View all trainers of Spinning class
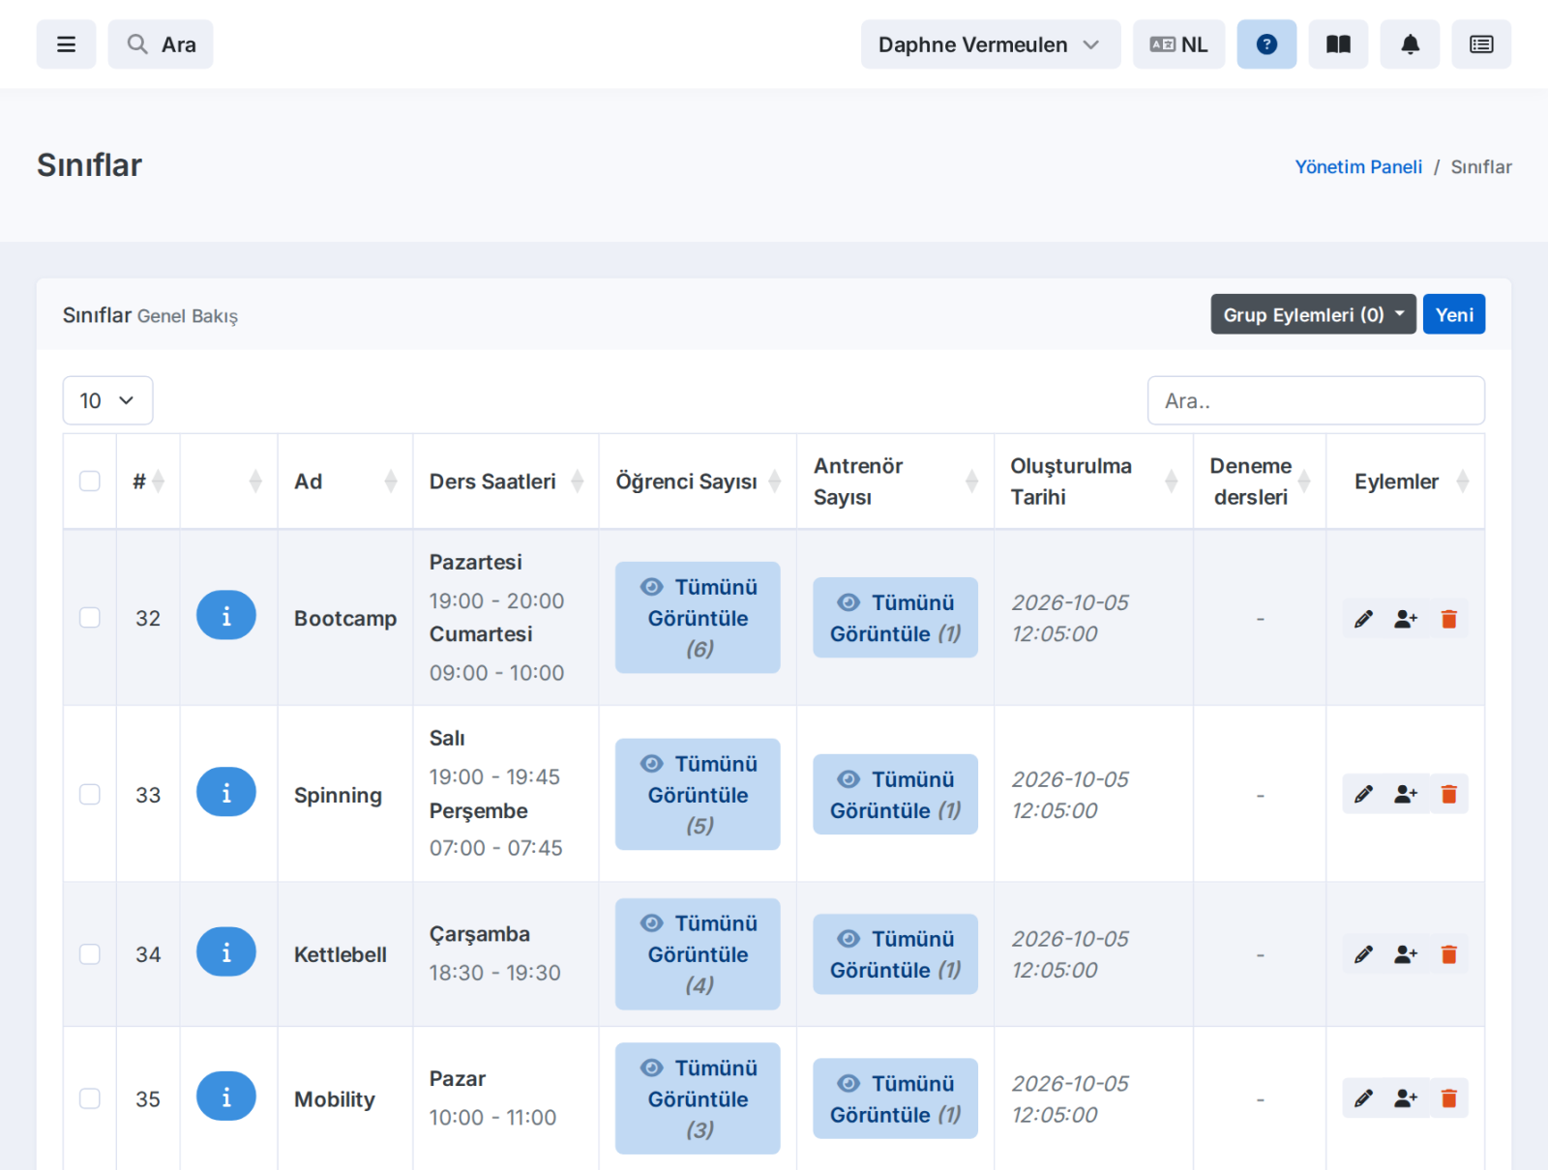 point(895,794)
